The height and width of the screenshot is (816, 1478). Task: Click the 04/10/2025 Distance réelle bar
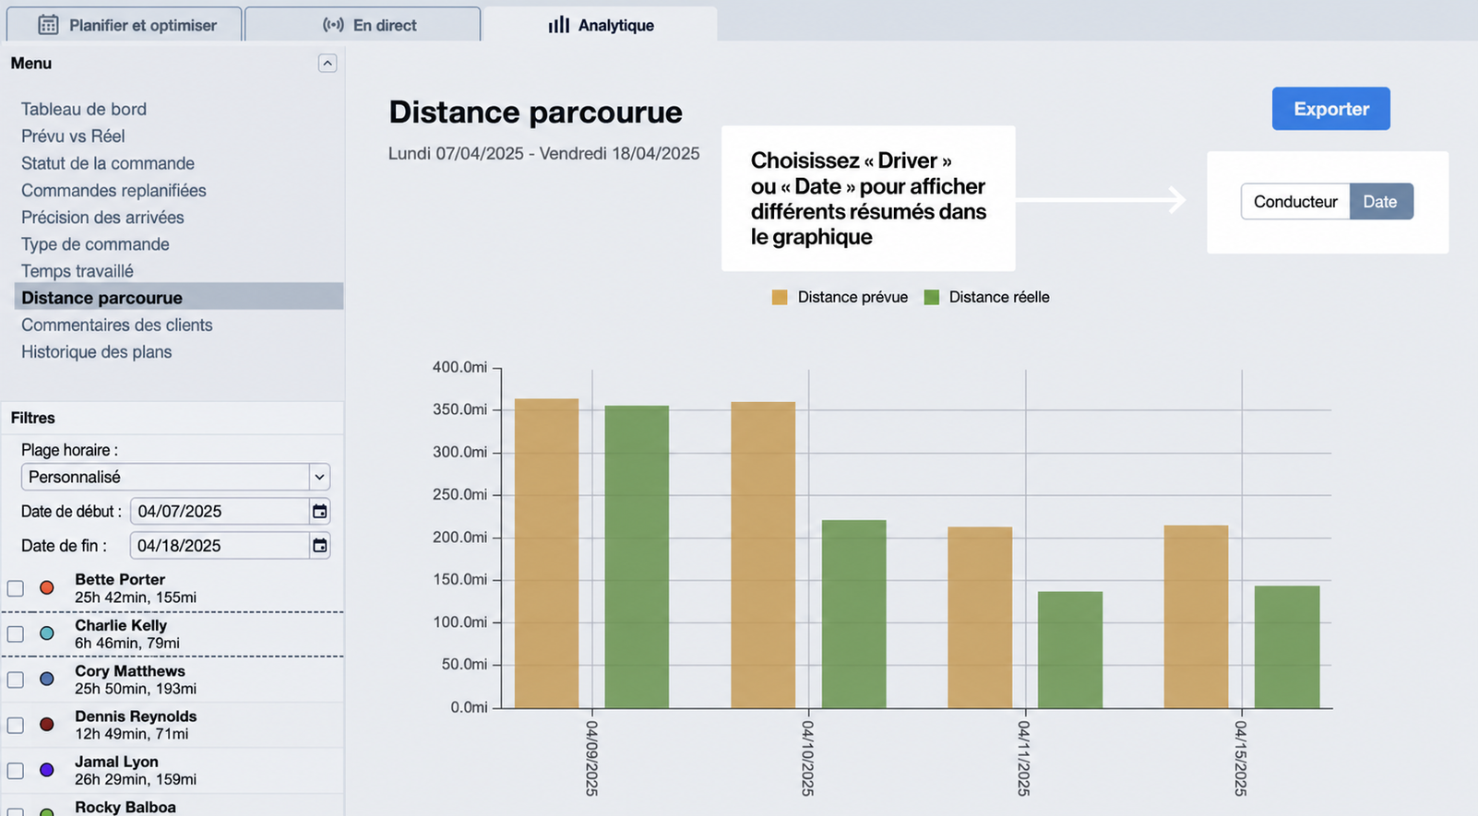(854, 614)
